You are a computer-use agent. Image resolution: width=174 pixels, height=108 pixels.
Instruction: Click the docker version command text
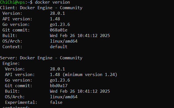coord(52,2)
